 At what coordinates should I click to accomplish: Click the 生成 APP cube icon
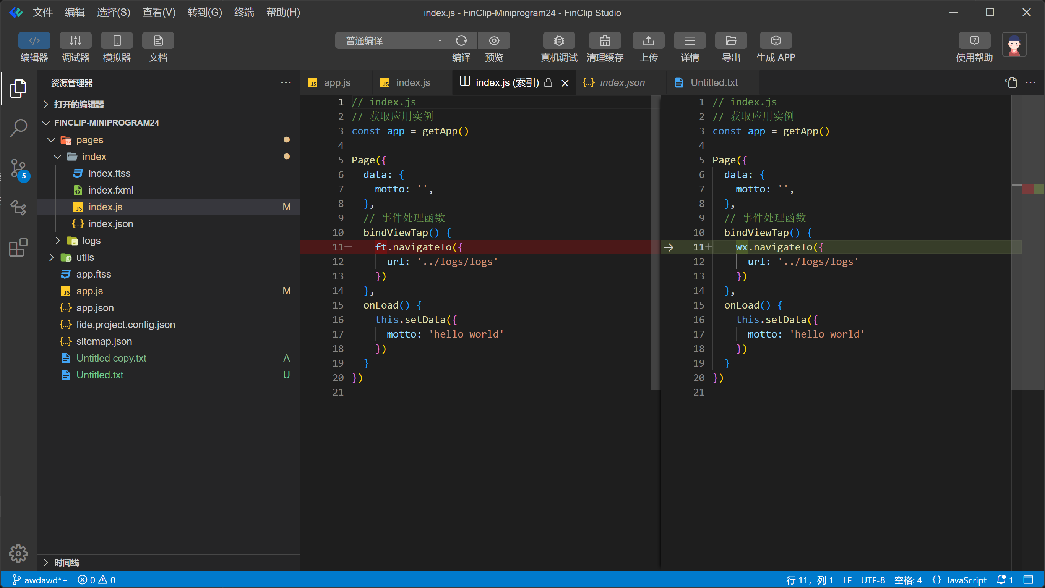775,40
